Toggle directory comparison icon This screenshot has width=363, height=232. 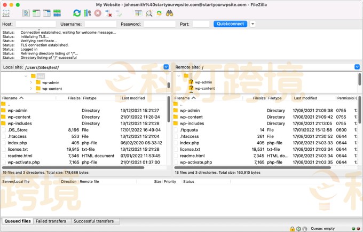click(x=149, y=13)
